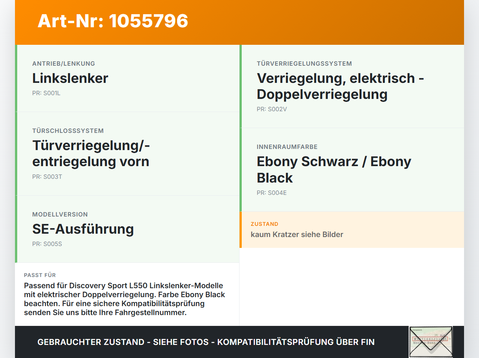Click the Ebony Schwarz / Ebony Black heading
This screenshot has width=479, height=358.
334,169
